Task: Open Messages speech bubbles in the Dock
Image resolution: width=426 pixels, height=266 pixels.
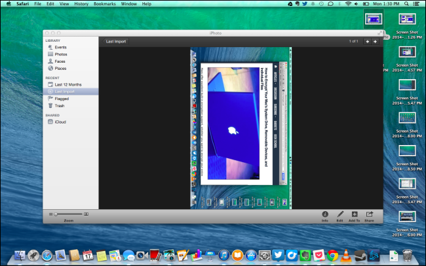Action: pyautogui.click(x=128, y=256)
